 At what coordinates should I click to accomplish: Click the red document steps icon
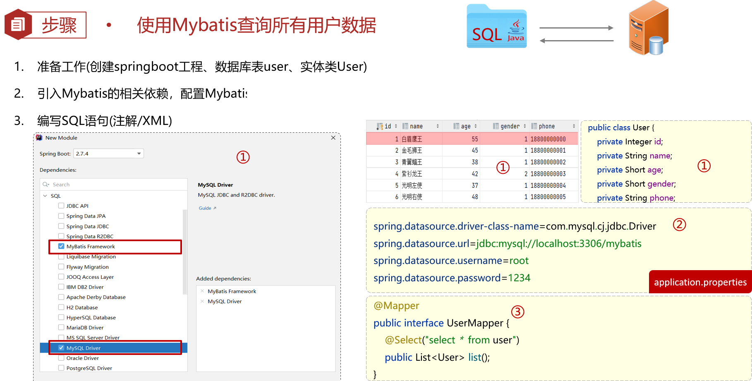[18, 25]
